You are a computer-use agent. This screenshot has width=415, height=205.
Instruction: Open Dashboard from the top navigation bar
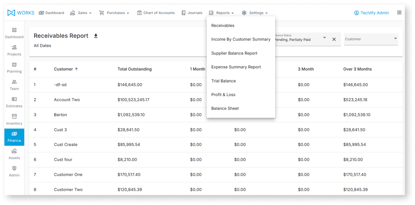coord(51,13)
